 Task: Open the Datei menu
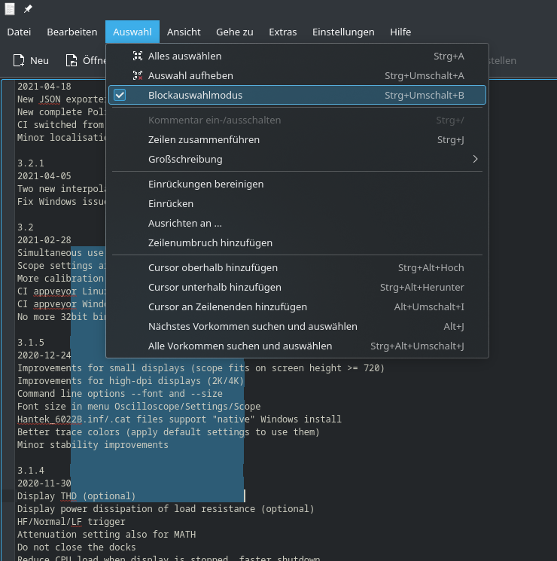(x=19, y=32)
